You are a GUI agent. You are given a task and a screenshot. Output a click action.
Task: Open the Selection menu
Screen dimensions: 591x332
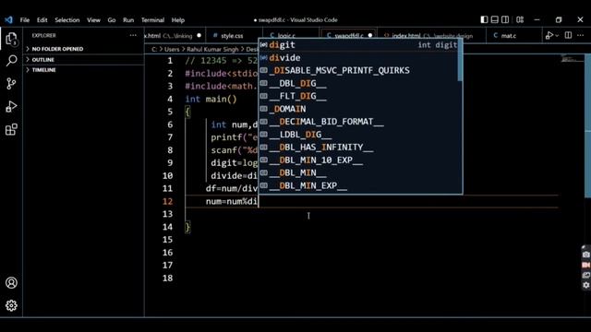pos(67,20)
